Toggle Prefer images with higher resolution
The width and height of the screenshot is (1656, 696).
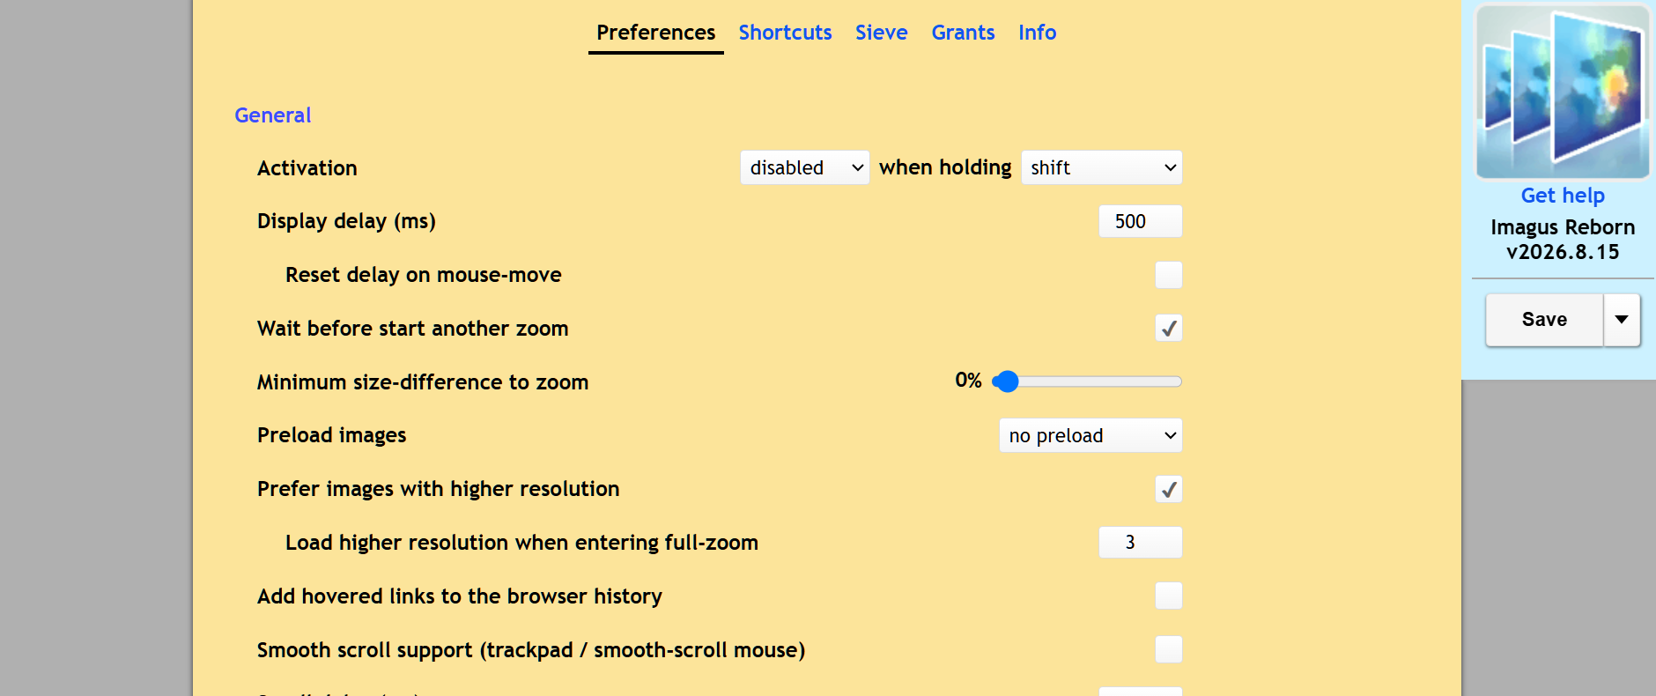coord(1169,489)
